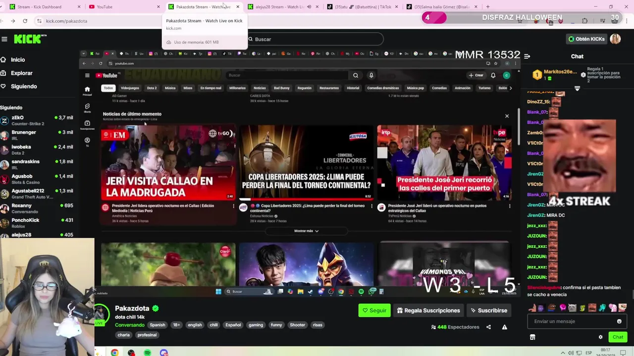Expand the gift leaderboard chevron
The image size is (634, 356).
pyautogui.click(x=577, y=89)
